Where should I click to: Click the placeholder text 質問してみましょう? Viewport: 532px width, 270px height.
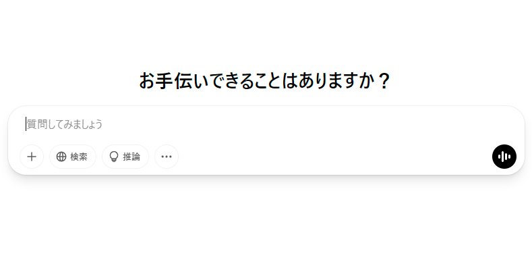point(65,124)
